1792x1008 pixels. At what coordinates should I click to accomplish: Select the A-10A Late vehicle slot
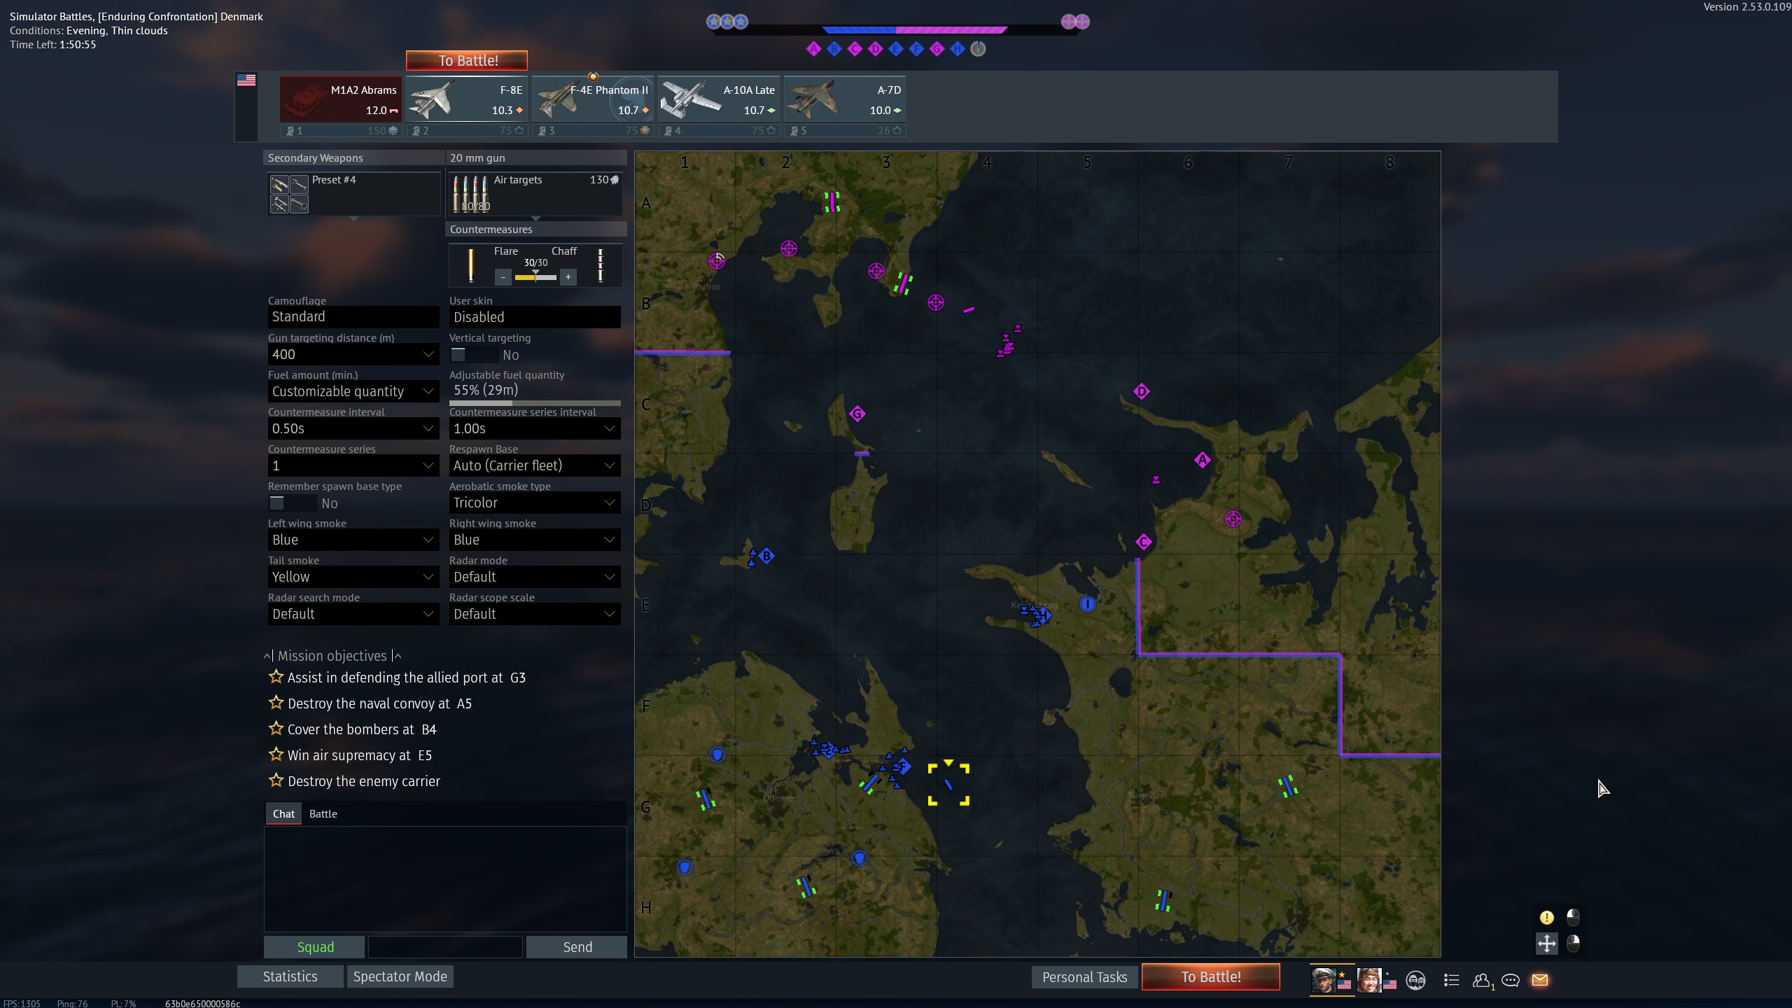718,99
